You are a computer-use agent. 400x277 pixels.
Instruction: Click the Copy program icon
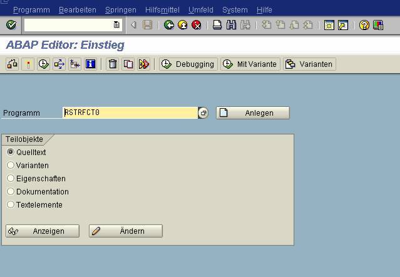(x=128, y=64)
